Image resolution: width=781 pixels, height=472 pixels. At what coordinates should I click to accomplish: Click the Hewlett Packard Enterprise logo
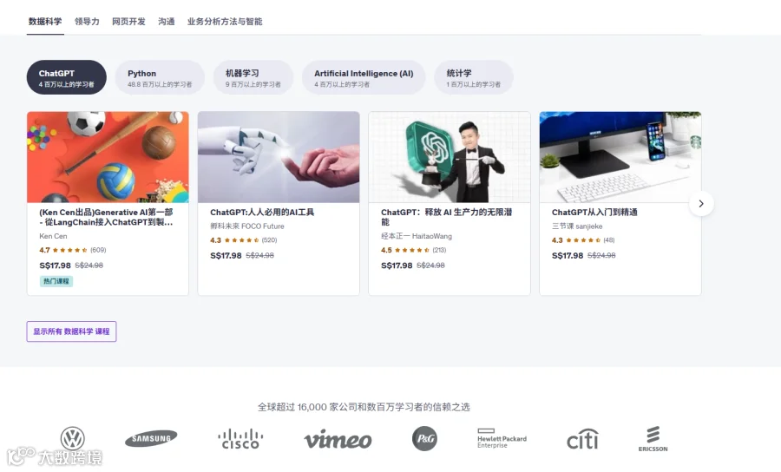pos(502,439)
